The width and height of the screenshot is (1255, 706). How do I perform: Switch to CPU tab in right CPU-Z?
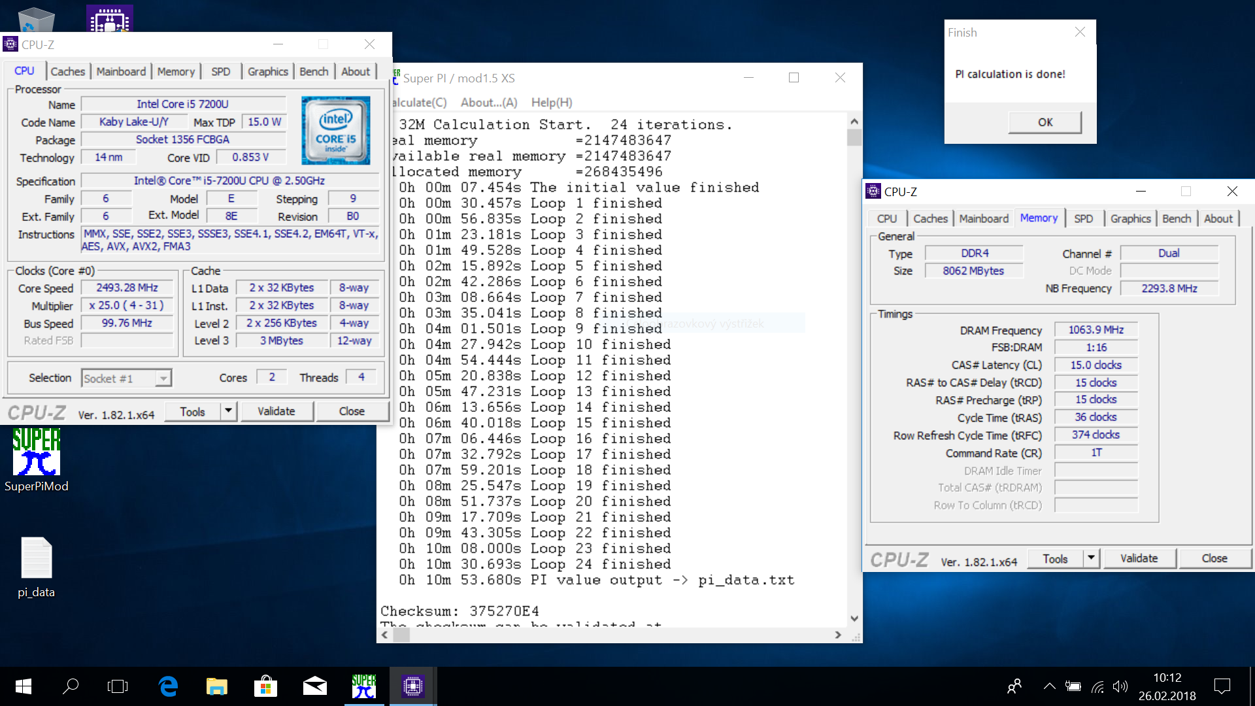click(x=887, y=218)
